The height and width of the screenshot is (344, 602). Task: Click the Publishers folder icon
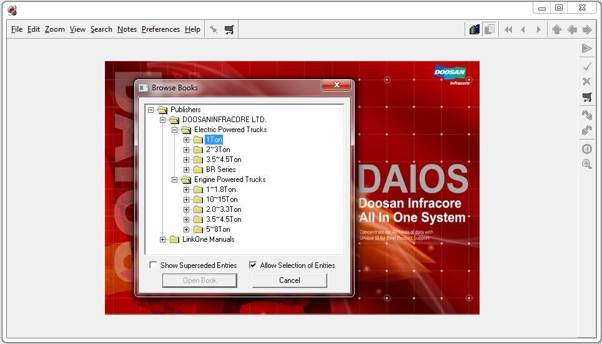tap(162, 110)
